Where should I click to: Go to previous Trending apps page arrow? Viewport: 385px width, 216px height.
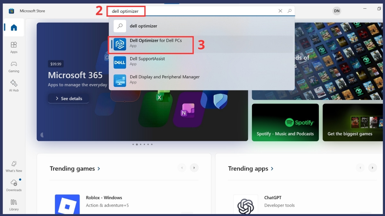coord(360,167)
